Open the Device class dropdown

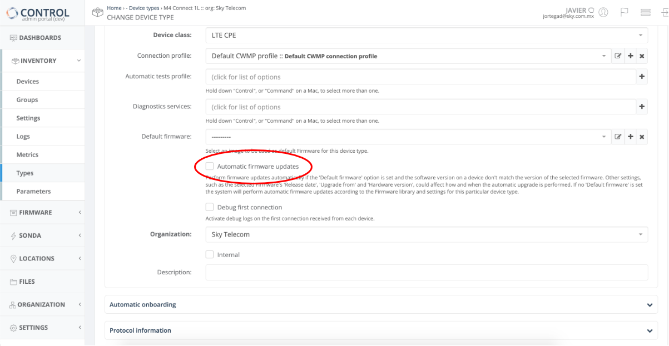point(426,35)
